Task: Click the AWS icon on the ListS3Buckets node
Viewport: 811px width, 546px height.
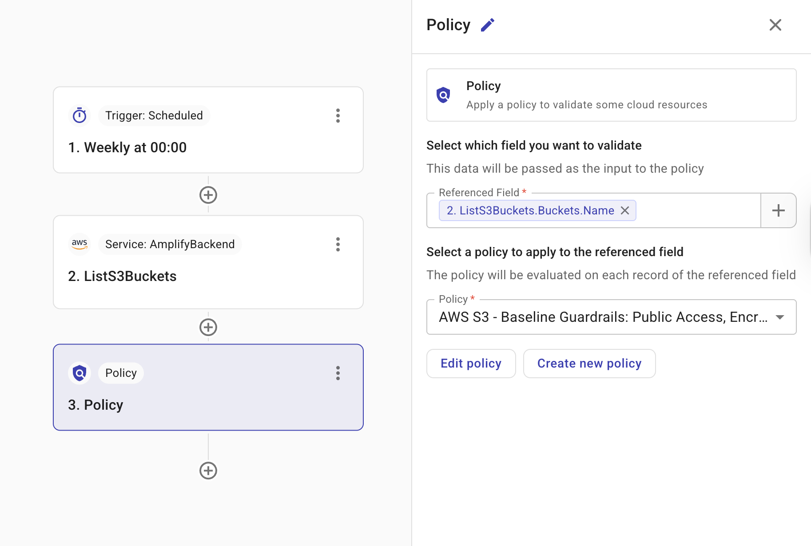Action: tap(80, 244)
